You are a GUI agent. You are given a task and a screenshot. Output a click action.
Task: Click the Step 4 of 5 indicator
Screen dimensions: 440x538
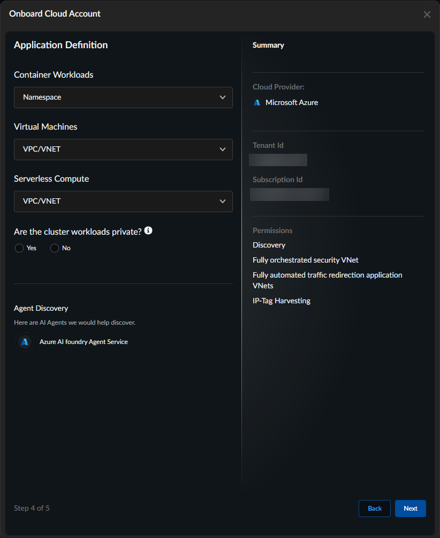click(32, 508)
